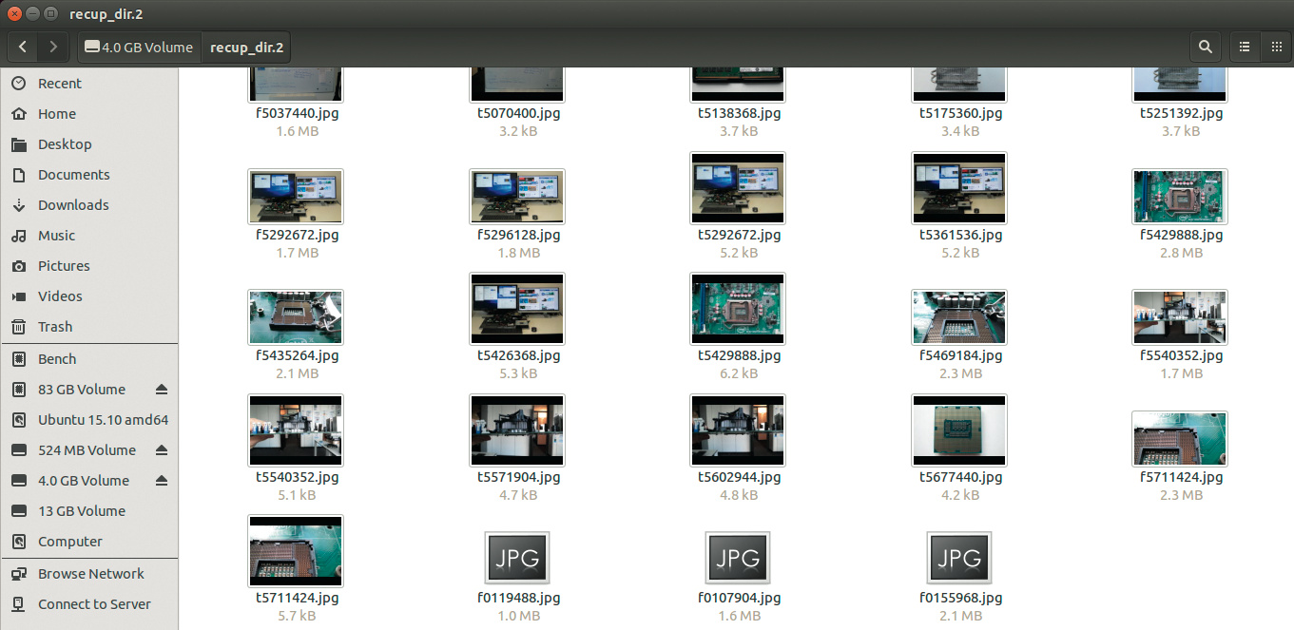Select Connect to Server
Image resolution: width=1294 pixels, height=630 pixels.
tap(93, 604)
